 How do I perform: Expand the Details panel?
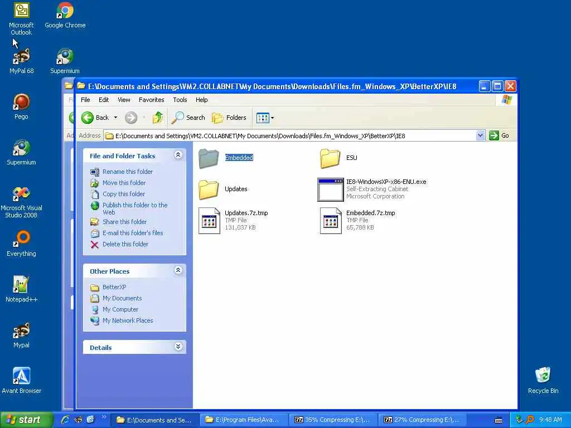[178, 347]
